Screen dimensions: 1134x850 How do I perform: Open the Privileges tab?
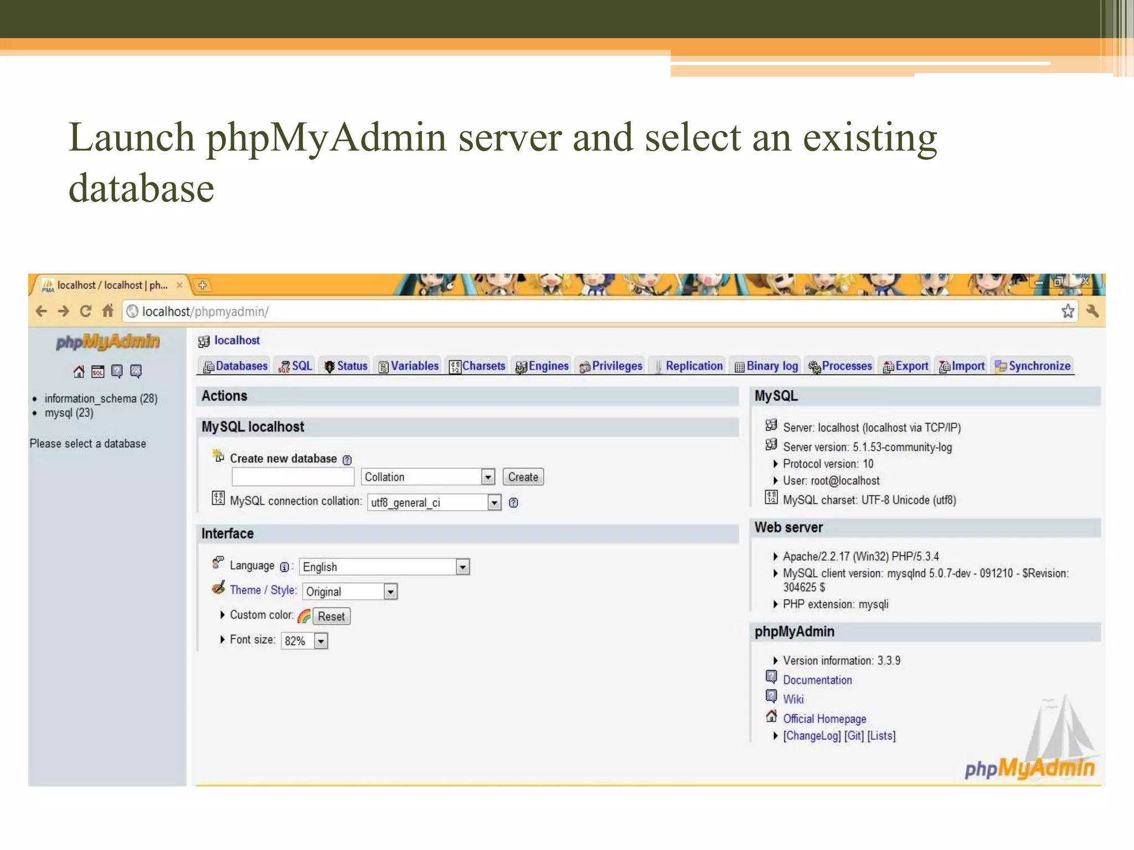611,366
